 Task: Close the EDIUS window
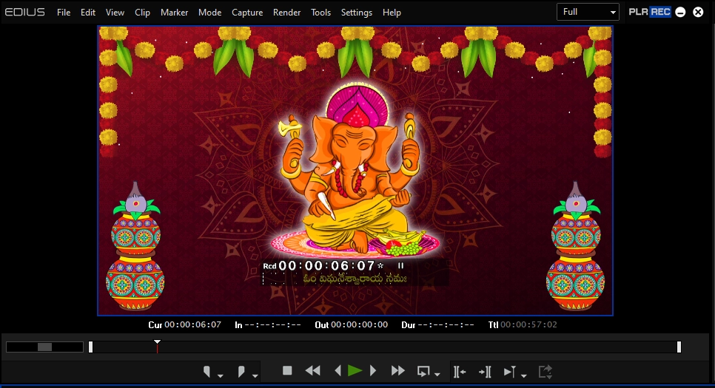[698, 13]
